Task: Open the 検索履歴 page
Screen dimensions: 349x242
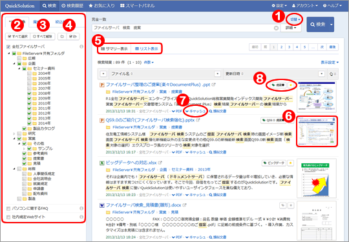Action: pyautogui.click(x=72, y=6)
